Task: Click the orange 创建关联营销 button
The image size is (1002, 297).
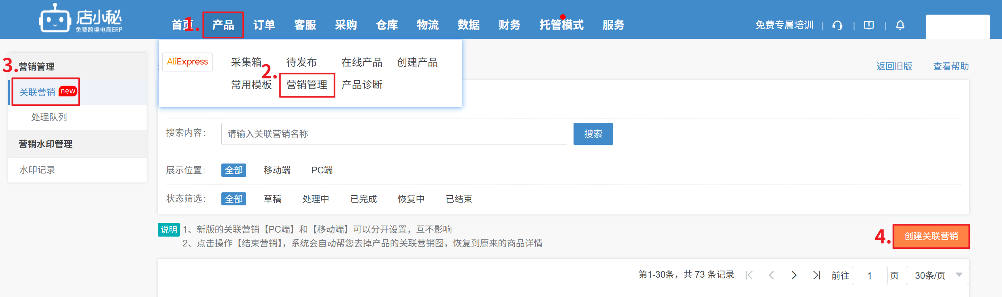Action: tap(931, 236)
